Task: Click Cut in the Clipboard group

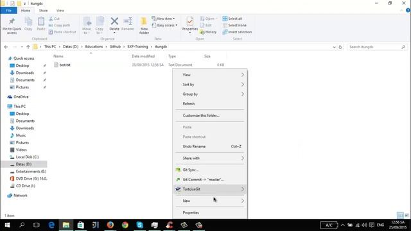Action: [54, 19]
